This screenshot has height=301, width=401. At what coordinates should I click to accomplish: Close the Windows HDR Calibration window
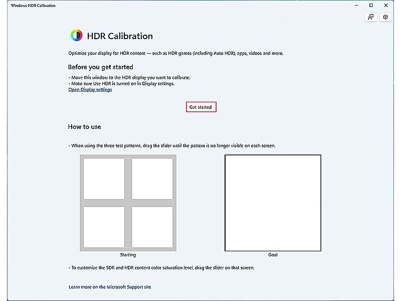(386, 6)
